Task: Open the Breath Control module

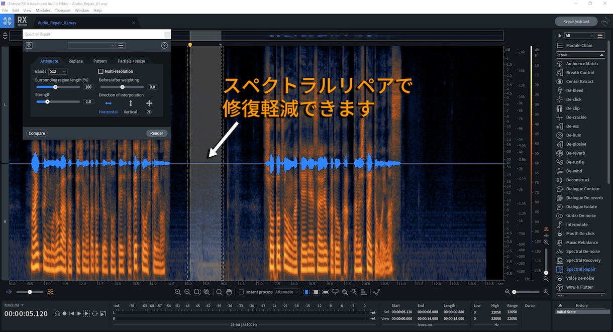Action: pyautogui.click(x=580, y=73)
